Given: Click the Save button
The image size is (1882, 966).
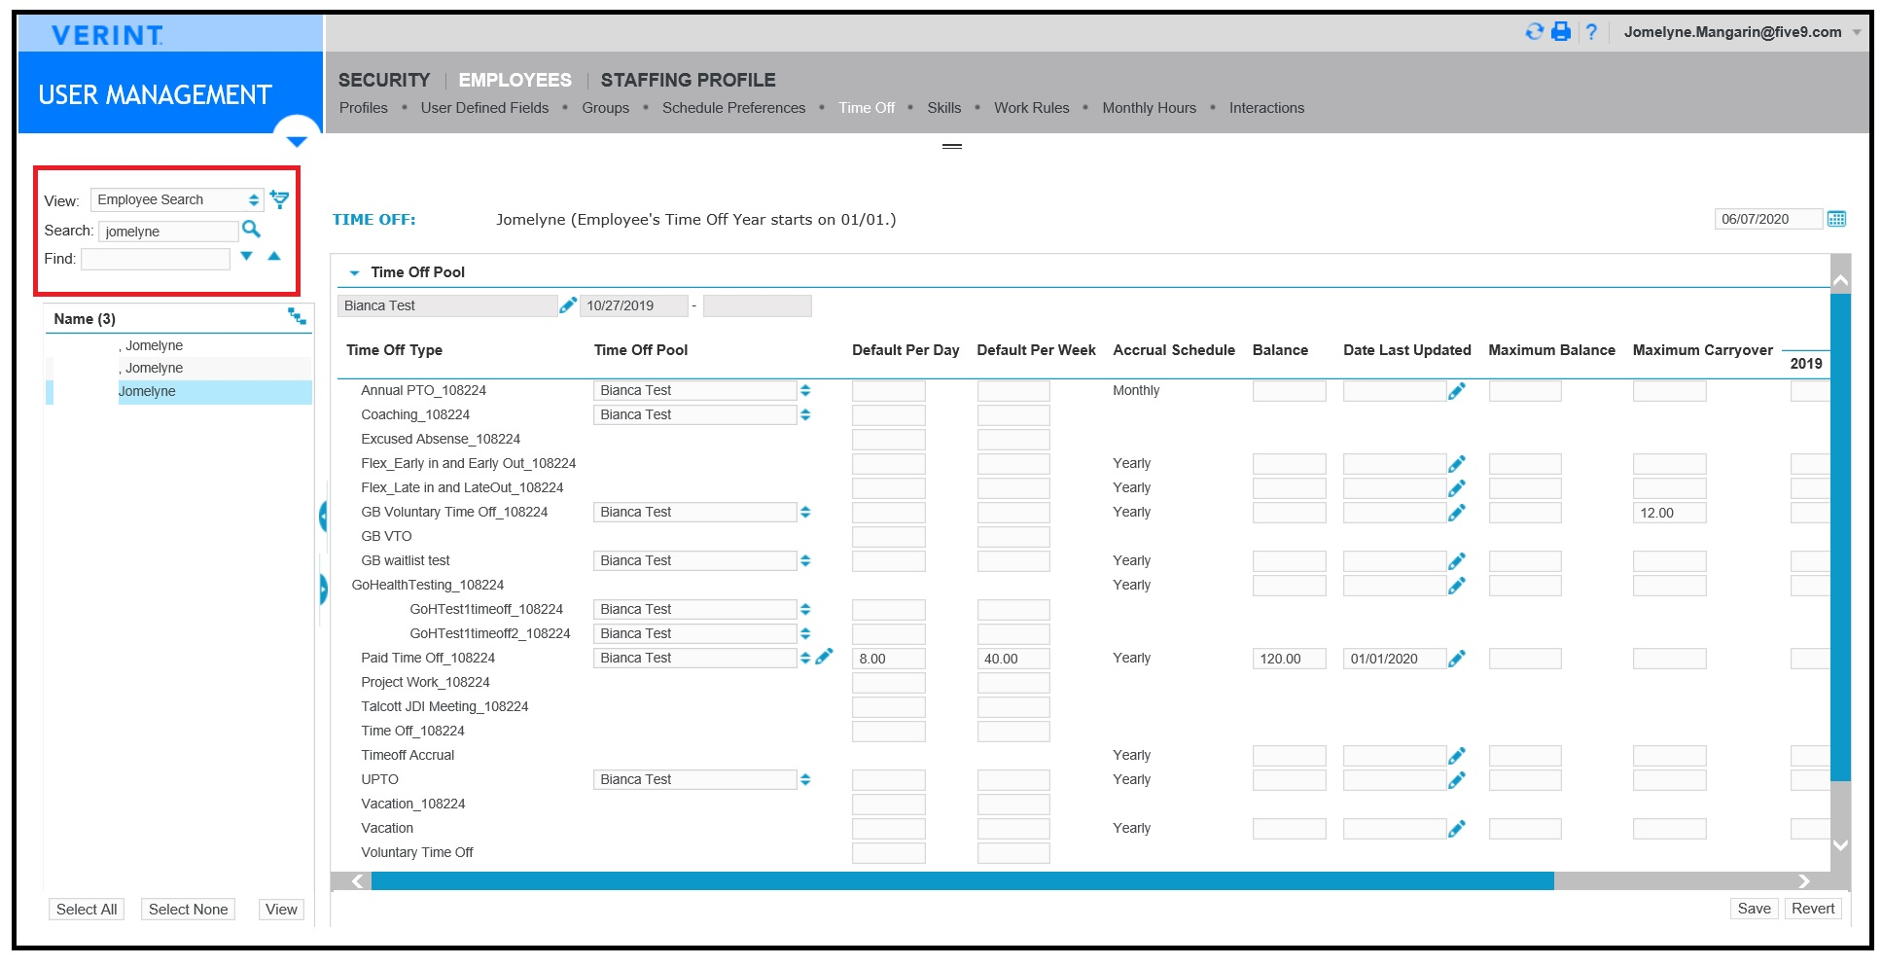Looking at the screenshot, I should pos(1754,909).
